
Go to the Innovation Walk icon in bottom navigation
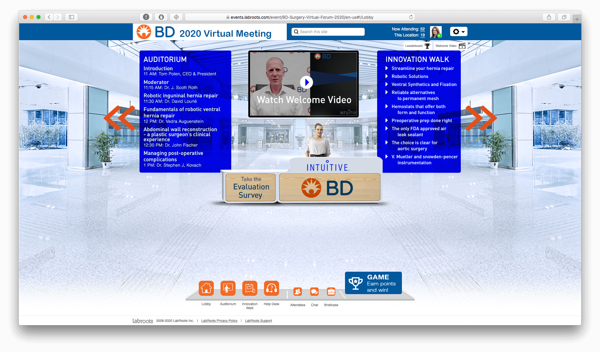(x=250, y=288)
